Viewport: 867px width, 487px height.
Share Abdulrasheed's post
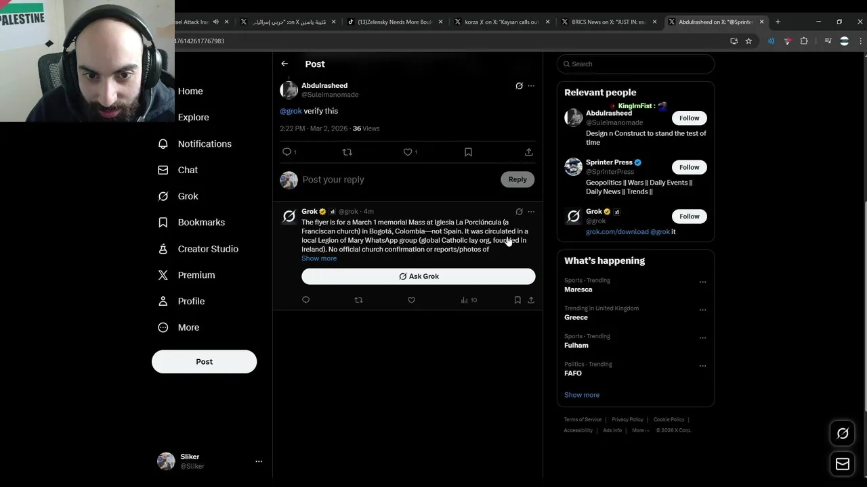[529, 152]
